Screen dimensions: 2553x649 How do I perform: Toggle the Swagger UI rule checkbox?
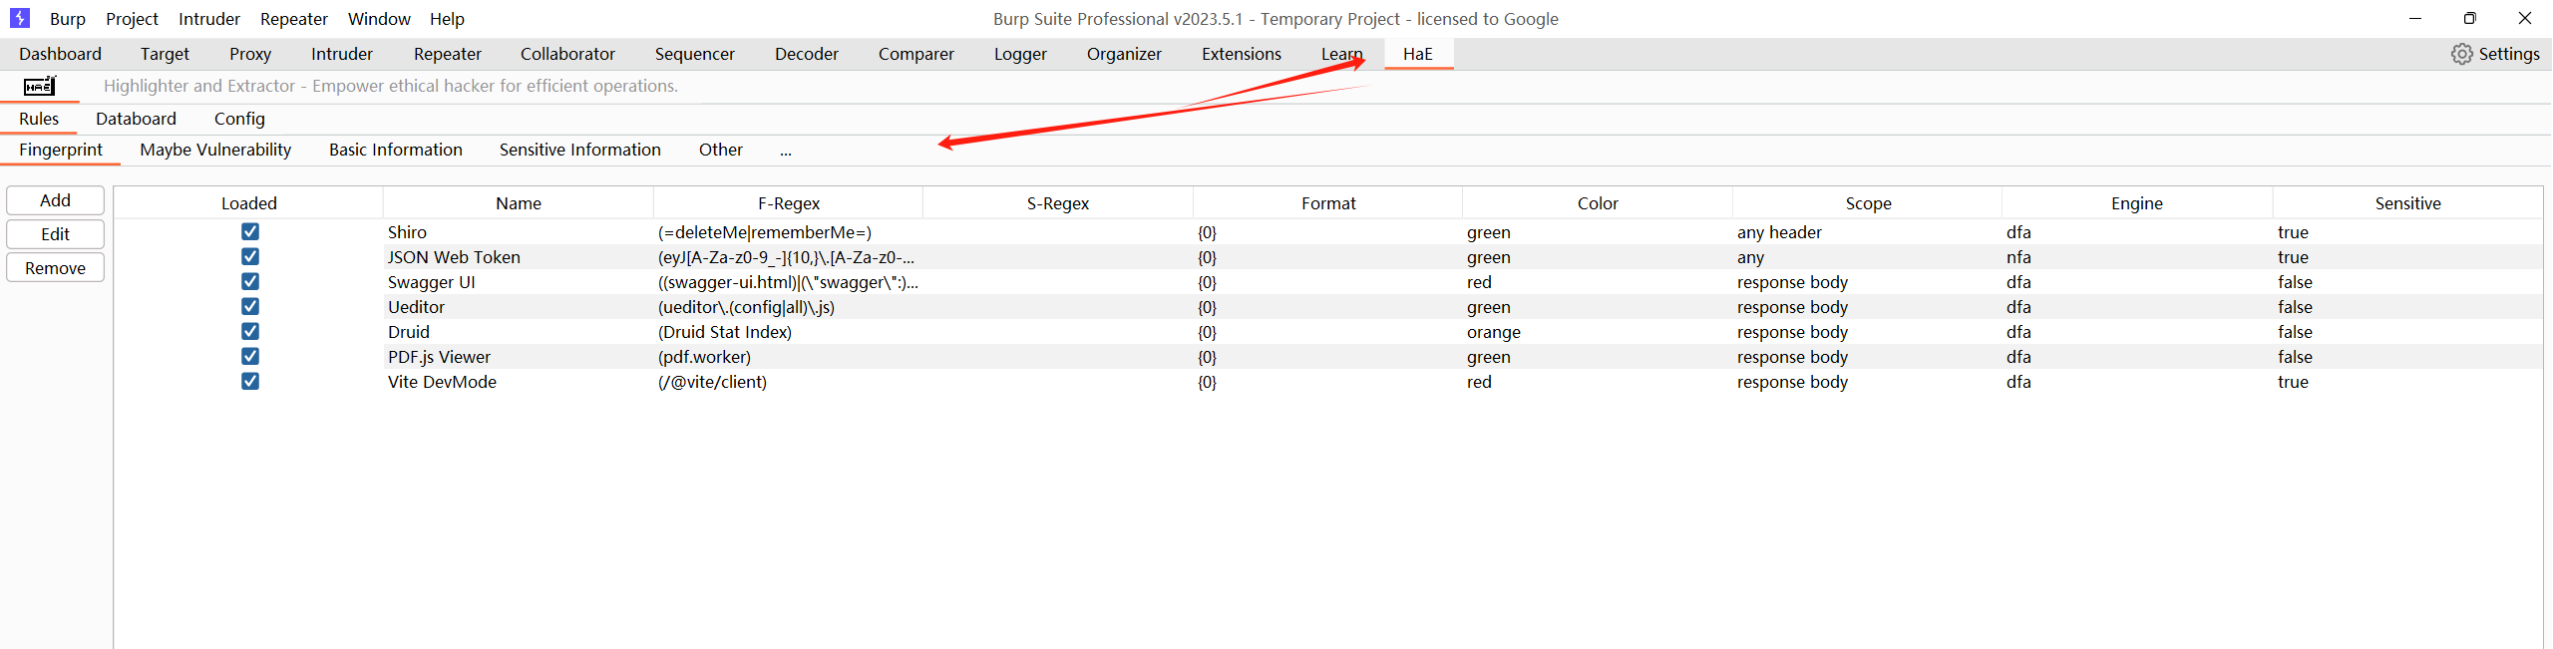250,281
